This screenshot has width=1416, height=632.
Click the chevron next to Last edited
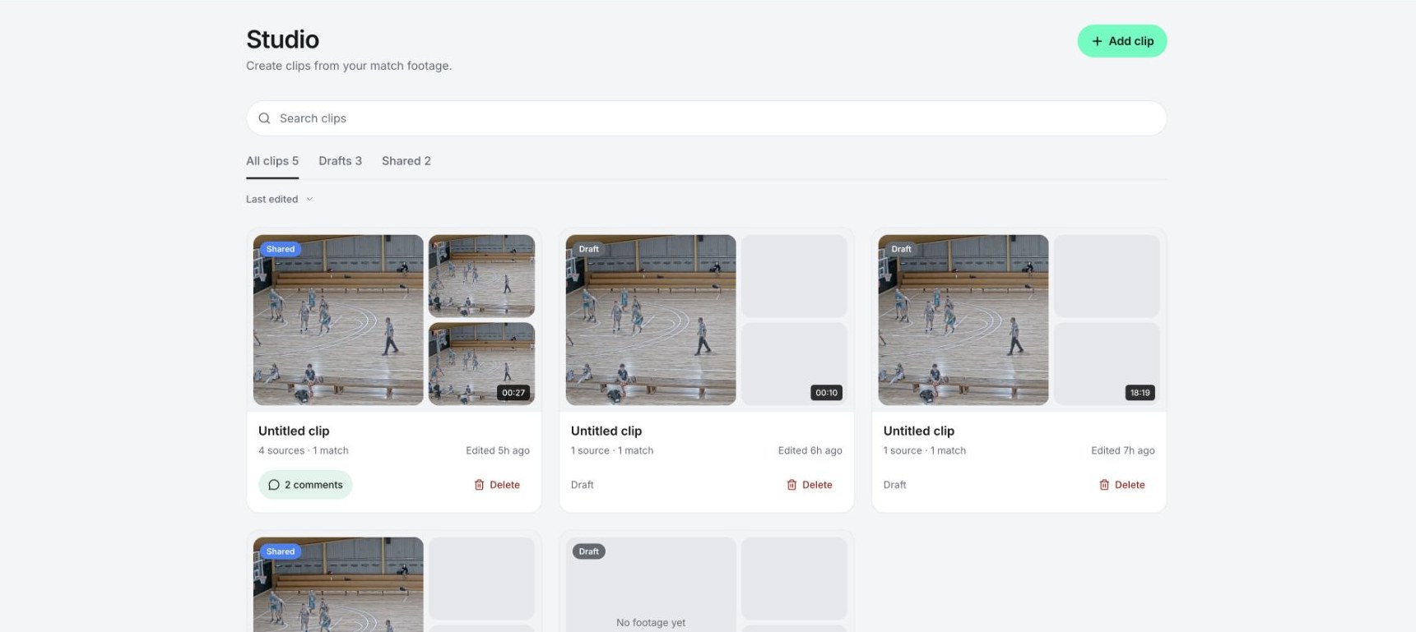coord(309,199)
